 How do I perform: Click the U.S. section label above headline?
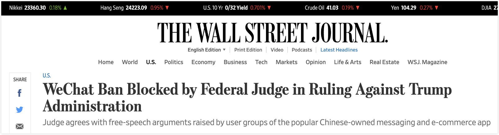[x=47, y=75]
